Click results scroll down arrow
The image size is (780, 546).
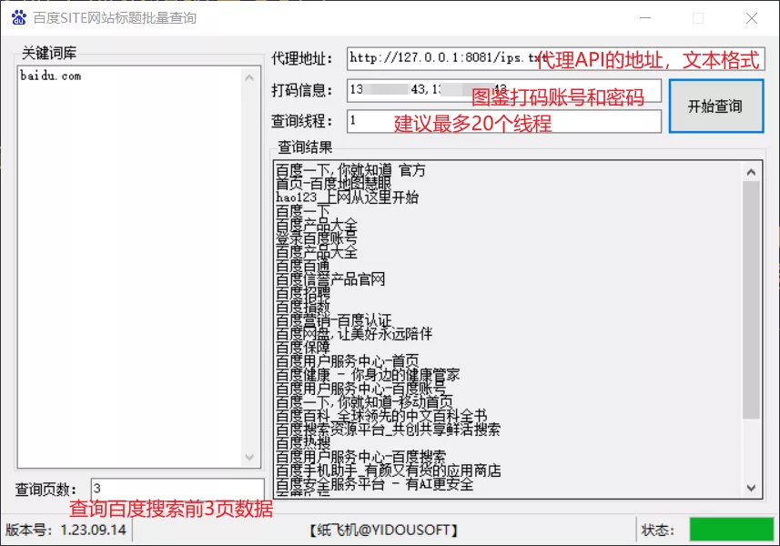pyautogui.click(x=751, y=489)
